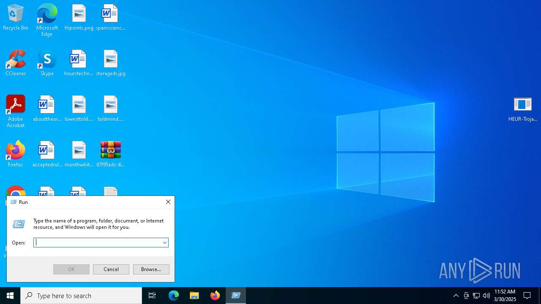This screenshot has height=304, width=541.
Task: Open CCleaner desktop shortcut
Action: (x=16, y=63)
